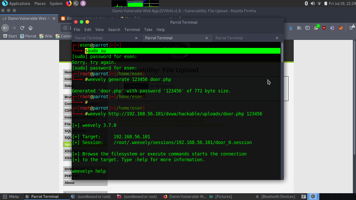The image size is (356, 200).
Task: Open the terminal Help menu
Action: click(x=161, y=30)
